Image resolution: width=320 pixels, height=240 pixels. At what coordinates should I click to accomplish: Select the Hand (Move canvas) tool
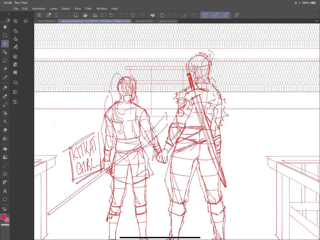point(5,27)
